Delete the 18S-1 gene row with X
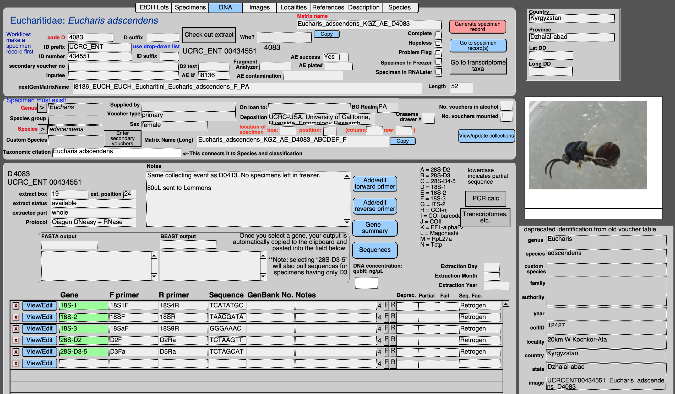Viewport: 675px width, 394px height. [16, 306]
